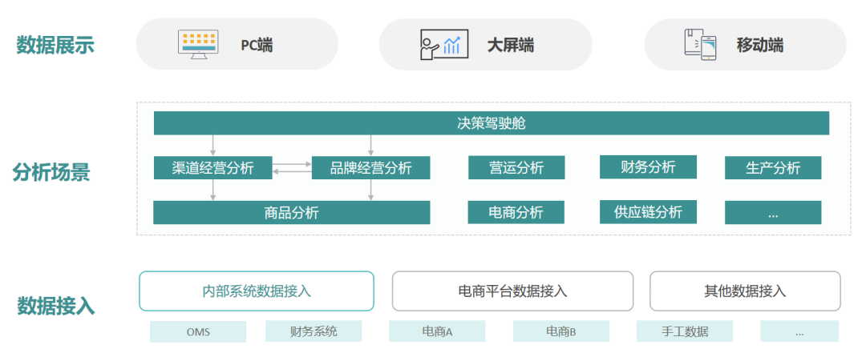This screenshot has height=357, width=866.
Task: Select the 移动端 pill
Action: (745, 44)
